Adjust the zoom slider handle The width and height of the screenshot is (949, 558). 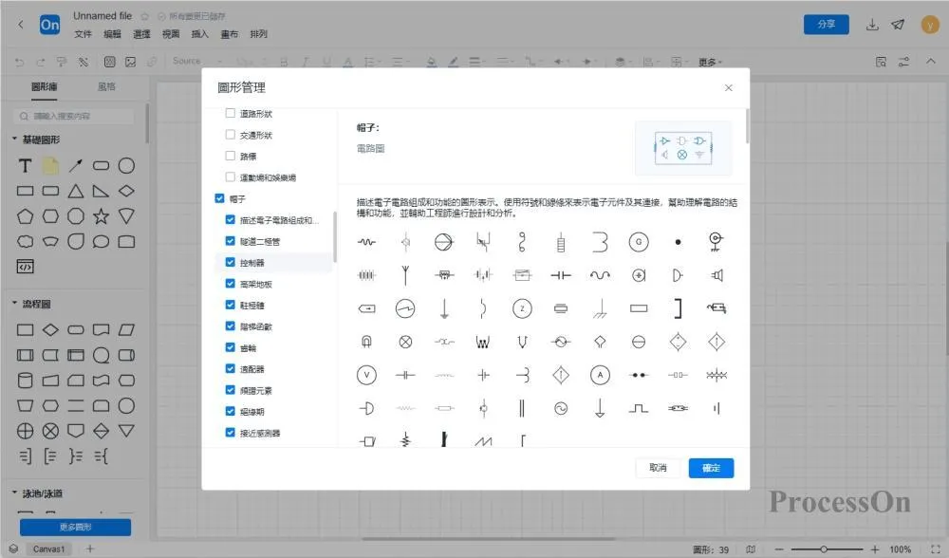pos(824,549)
